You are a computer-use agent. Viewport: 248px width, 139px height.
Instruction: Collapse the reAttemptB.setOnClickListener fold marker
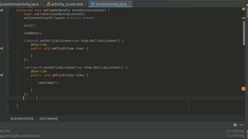8,68
